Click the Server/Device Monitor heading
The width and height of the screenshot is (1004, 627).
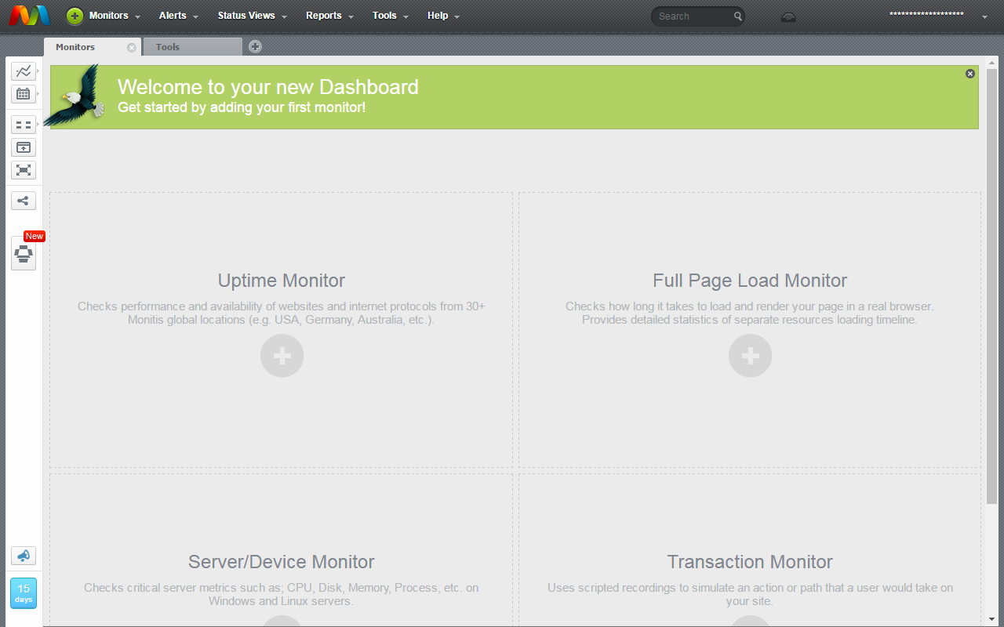pyautogui.click(x=282, y=562)
